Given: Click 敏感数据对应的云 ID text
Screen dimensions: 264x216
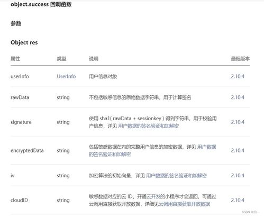Looking at the screenshot, I should [x=111, y=196].
